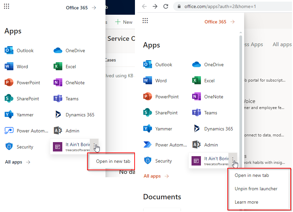Click the Office 365 link in the left panel

pos(81,8)
